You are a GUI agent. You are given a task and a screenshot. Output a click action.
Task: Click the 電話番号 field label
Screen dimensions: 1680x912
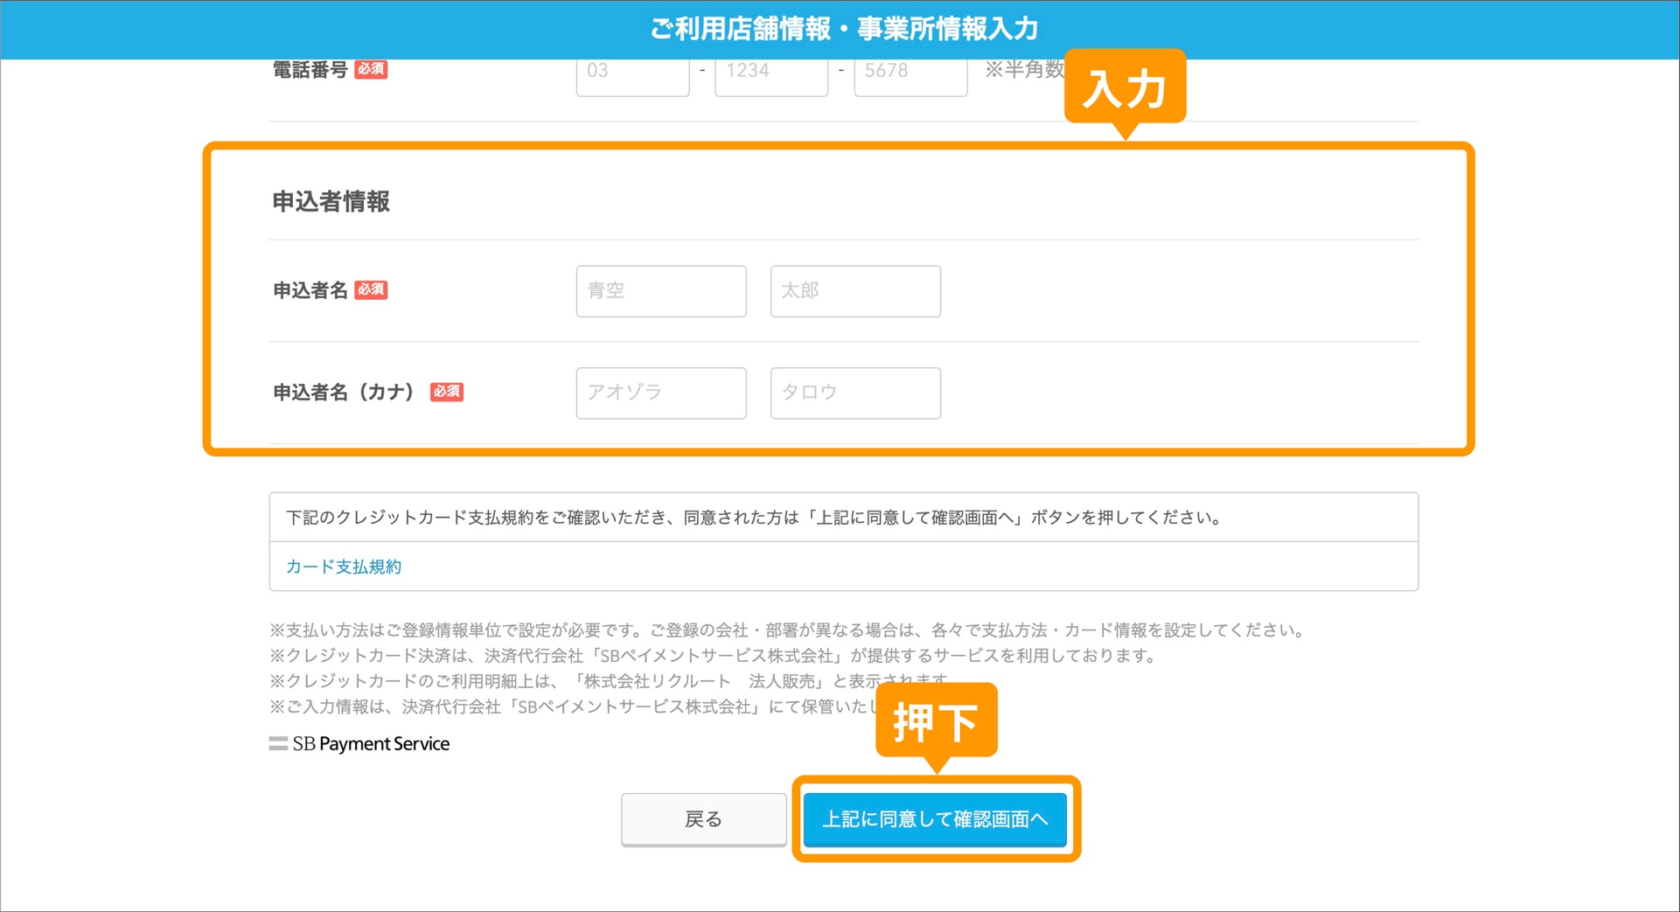(310, 70)
